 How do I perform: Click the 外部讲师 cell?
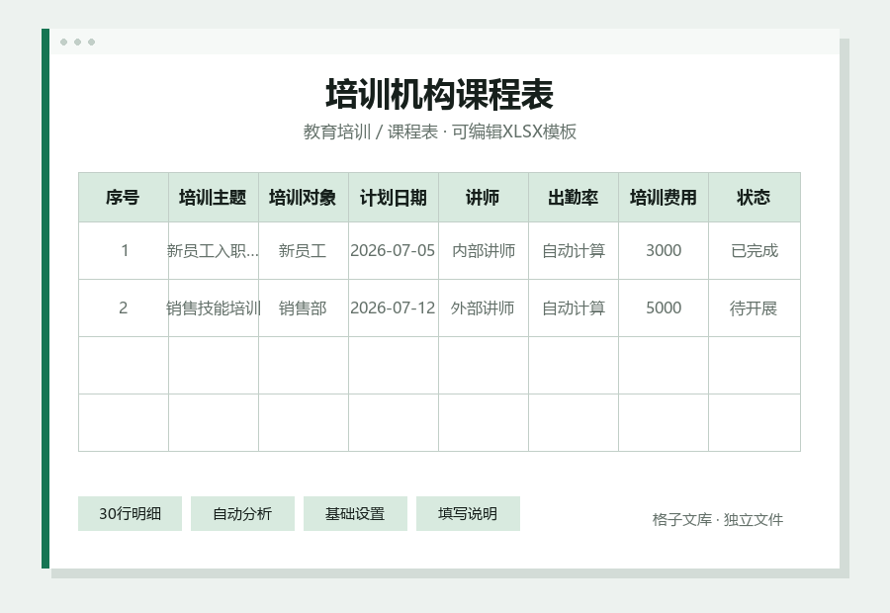pyautogui.click(x=483, y=308)
